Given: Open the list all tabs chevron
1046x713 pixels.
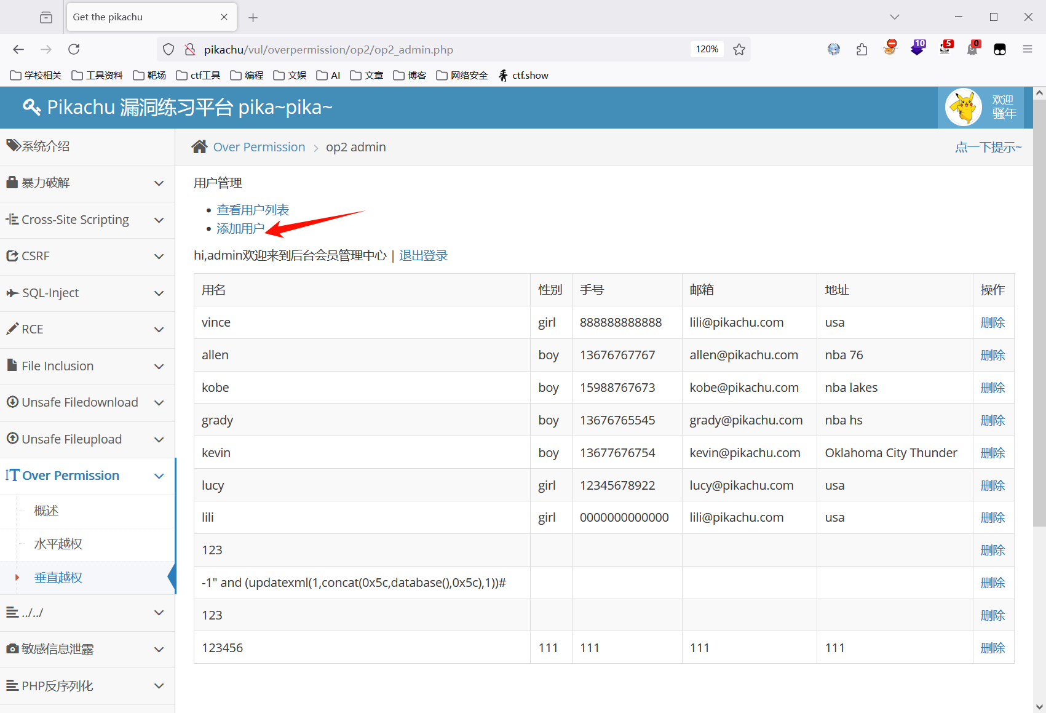Looking at the screenshot, I should 895,17.
